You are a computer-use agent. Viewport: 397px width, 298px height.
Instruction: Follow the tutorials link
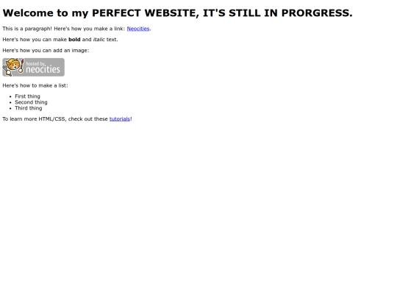point(120,119)
